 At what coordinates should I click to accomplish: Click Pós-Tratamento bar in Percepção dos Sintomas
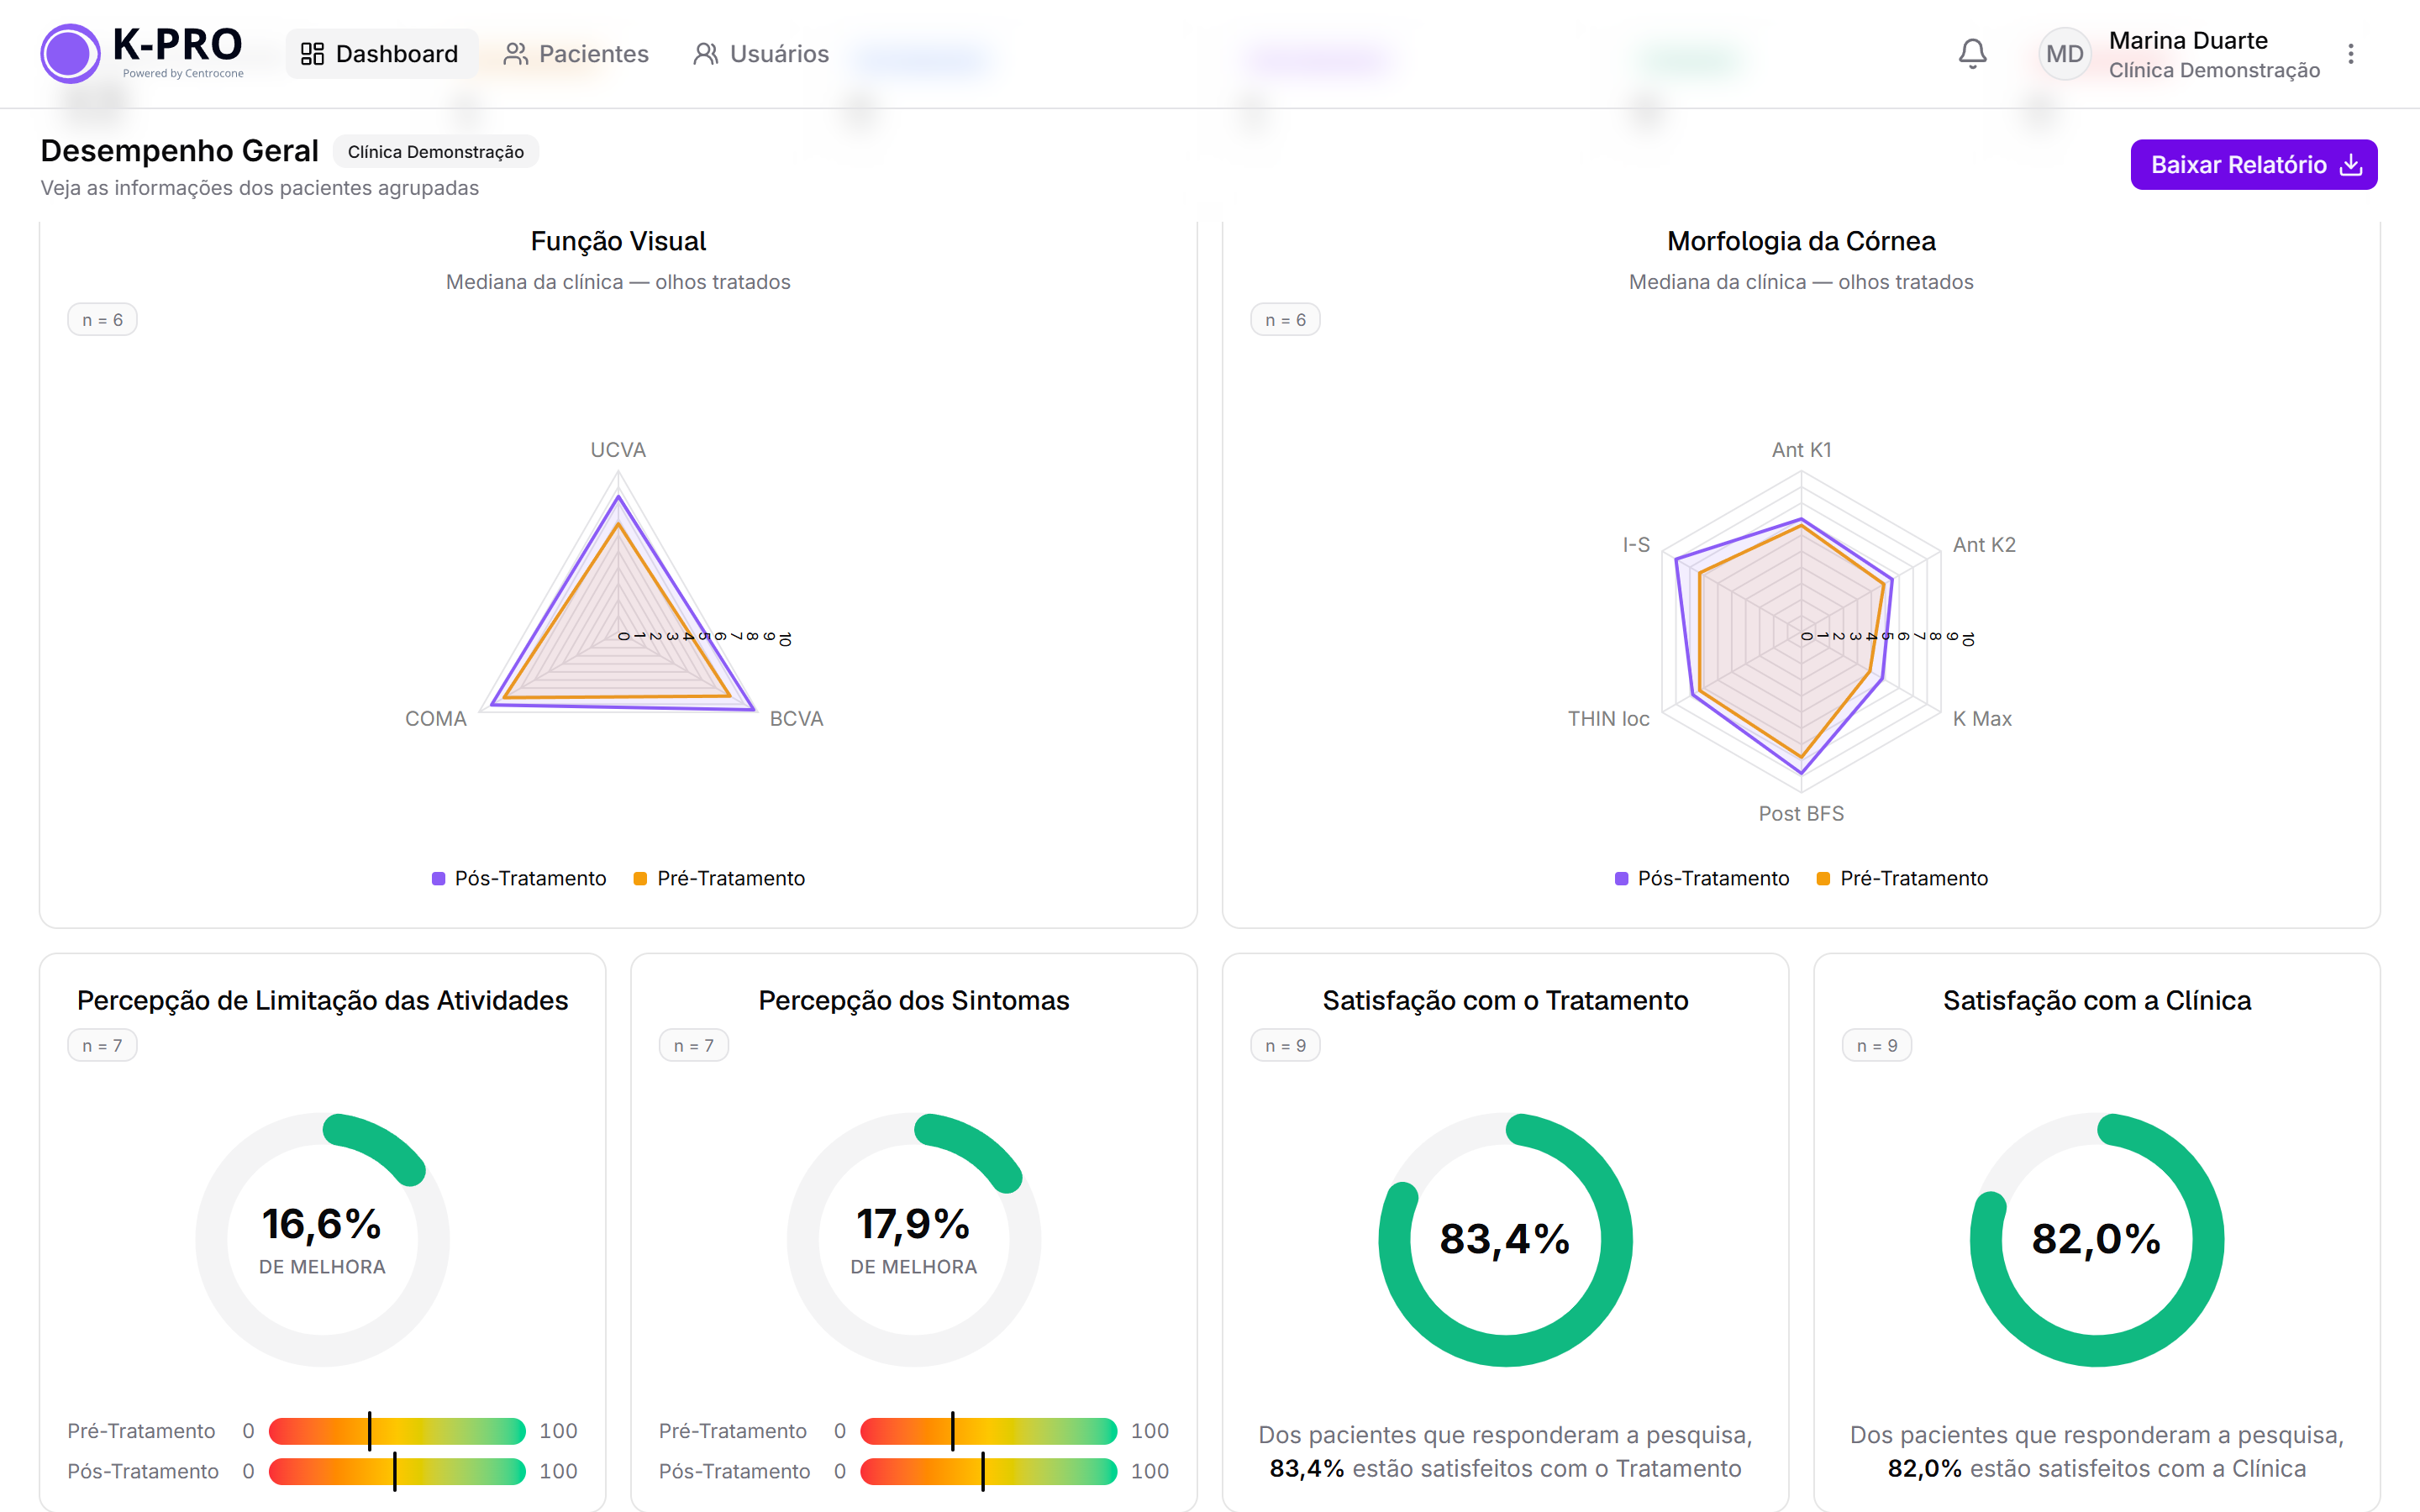[988, 1471]
